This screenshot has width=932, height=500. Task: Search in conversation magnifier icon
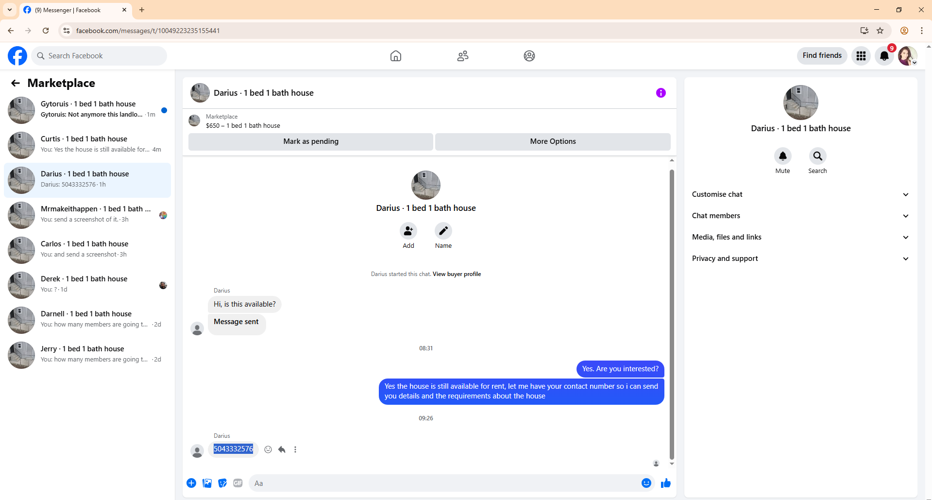818,156
